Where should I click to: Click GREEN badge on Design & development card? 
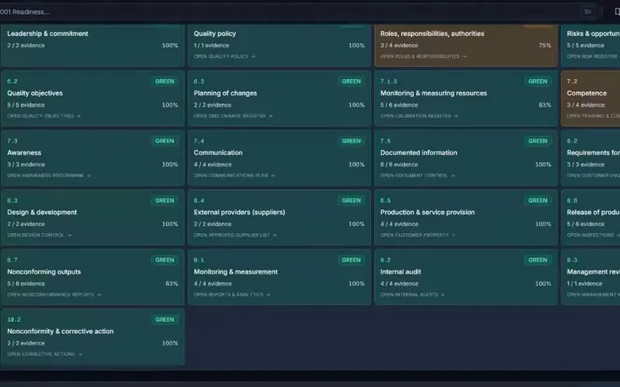point(165,200)
